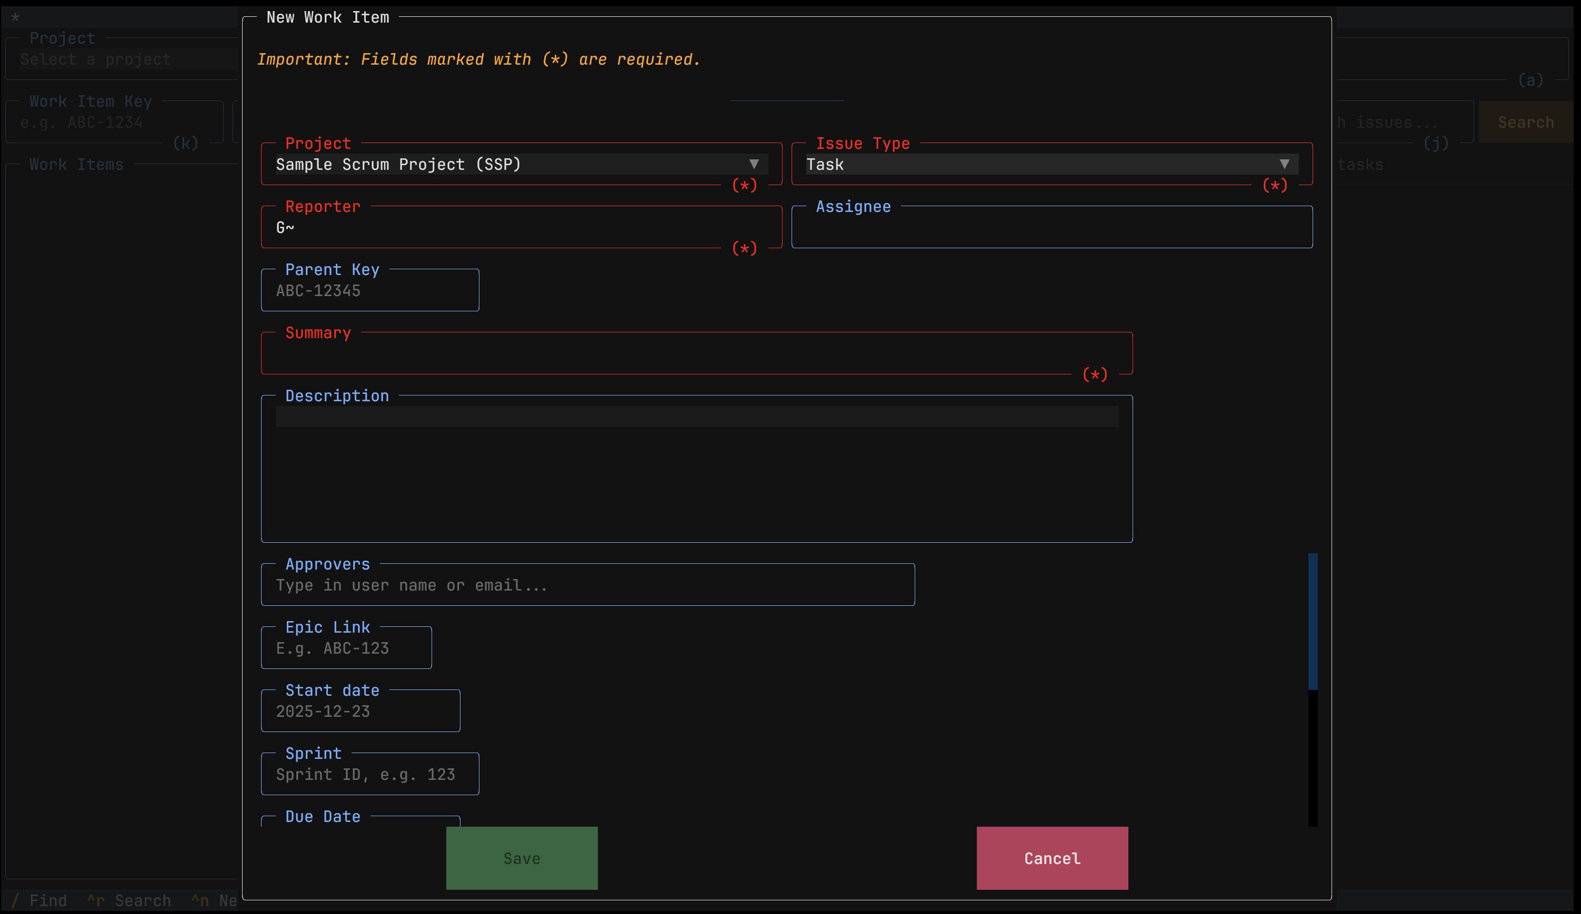Focus the Reporter field
The height and width of the screenshot is (914, 1581).
tap(522, 228)
